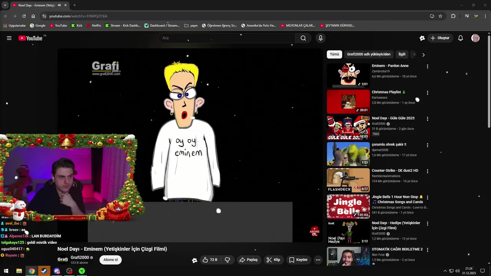The image size is (491, 276).
Task: Open options for OTOMATİK ÇAĞRI BEKLETME 2
Action: 427,250
